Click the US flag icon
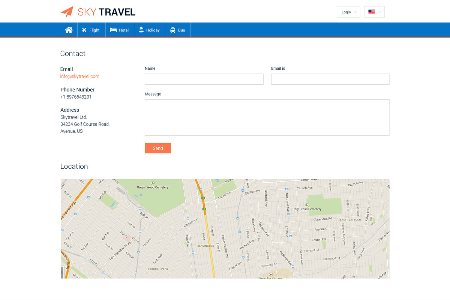This screenshot has width=450, height=300. pos(371,12)
